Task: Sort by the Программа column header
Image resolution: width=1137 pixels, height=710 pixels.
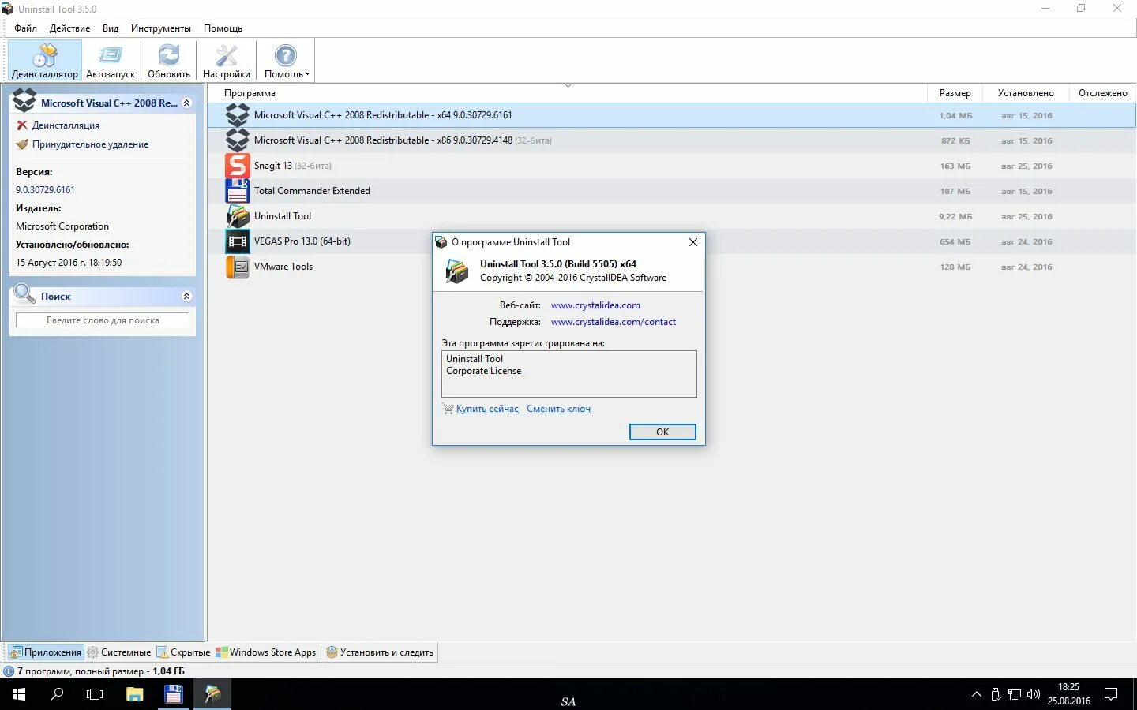Action: [567, 93]
